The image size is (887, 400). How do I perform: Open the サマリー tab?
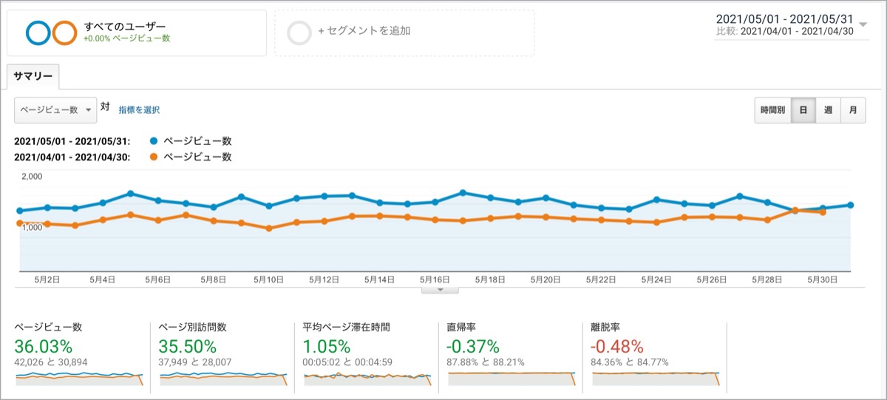click(x=33, y=76)
